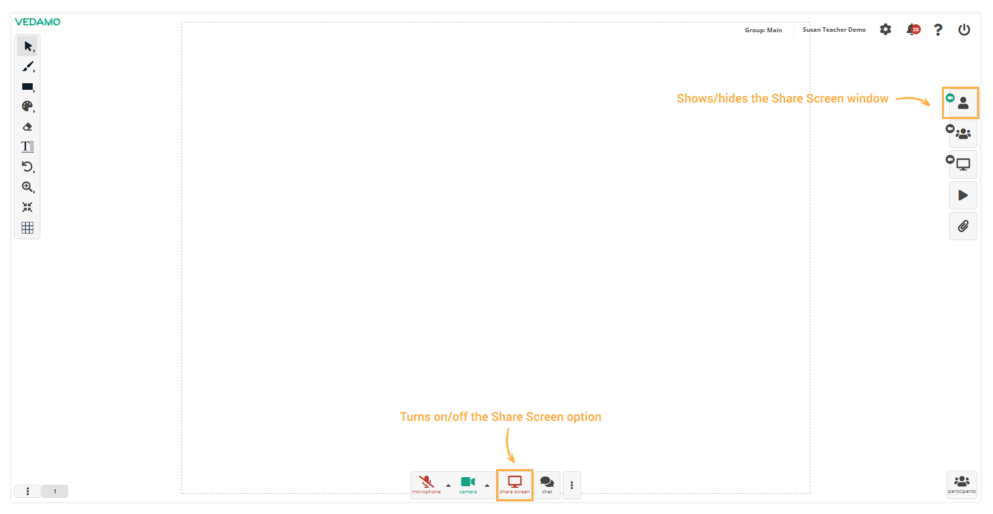
Task: Open the attachments panel
Action: 963,226
